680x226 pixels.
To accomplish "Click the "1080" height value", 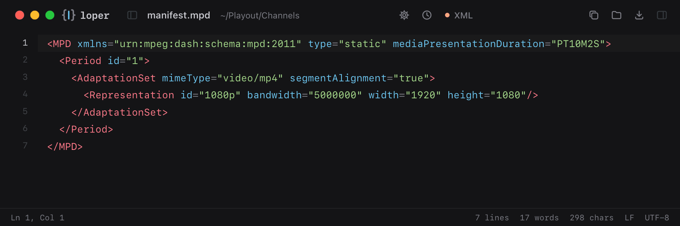I will [508, 95].
